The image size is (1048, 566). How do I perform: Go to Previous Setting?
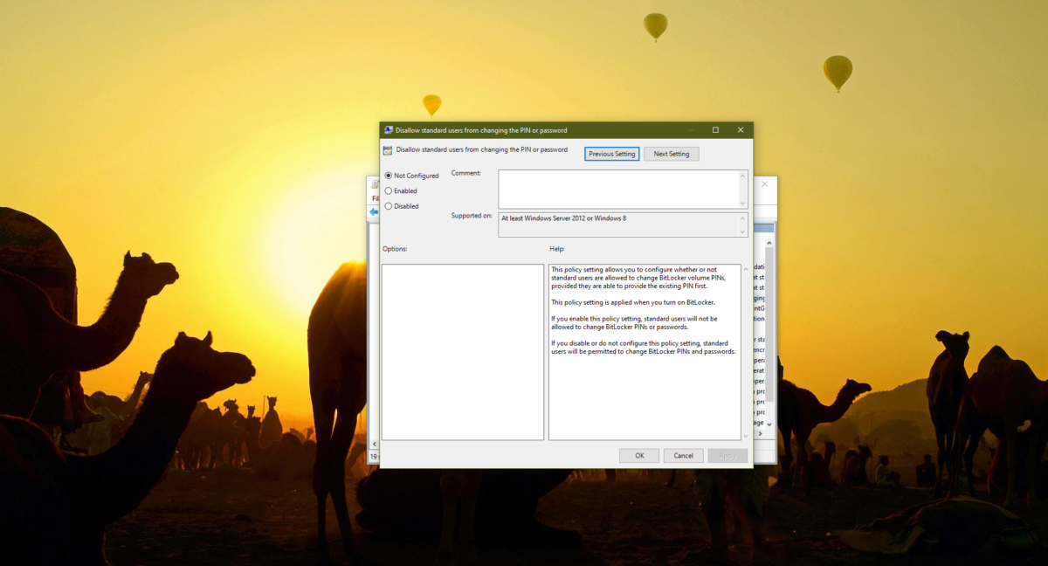pos(611,154)
